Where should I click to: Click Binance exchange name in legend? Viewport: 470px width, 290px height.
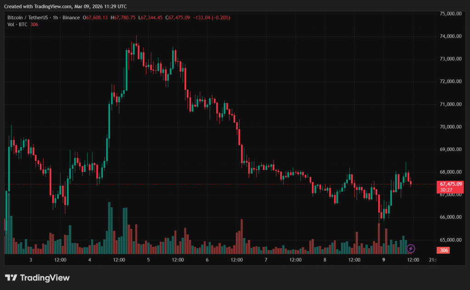(x=70, y=17)
